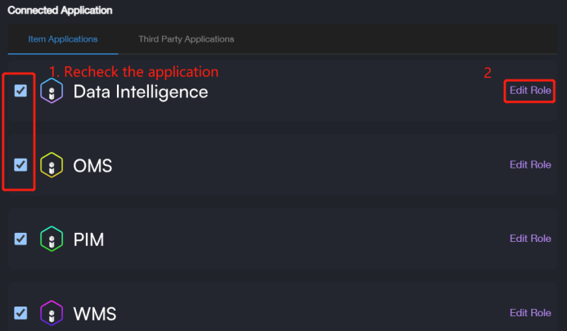Switch to Third Party Applications tab
Viewport: 567px width, 331px height.
click(186, 38)
